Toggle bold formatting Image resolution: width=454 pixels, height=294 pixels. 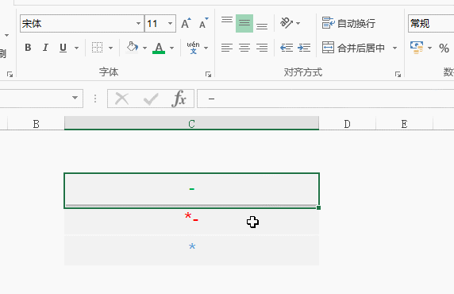pyautogui.click(x=28, y=48)
